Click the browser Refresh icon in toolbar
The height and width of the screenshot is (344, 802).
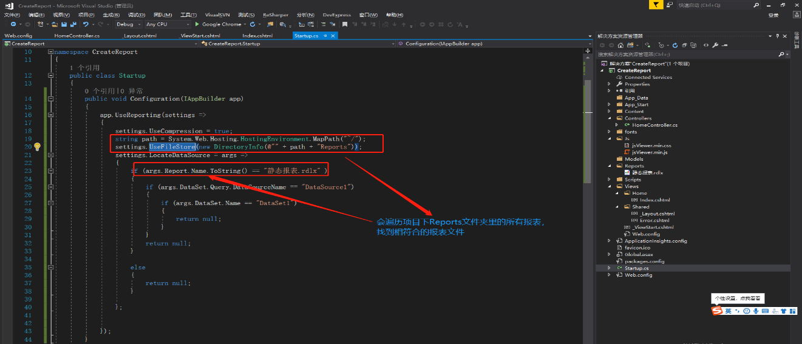252,24
